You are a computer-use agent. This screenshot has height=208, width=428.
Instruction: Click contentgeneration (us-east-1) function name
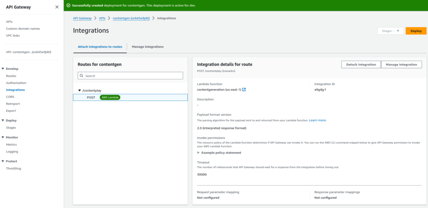point(219,90)
